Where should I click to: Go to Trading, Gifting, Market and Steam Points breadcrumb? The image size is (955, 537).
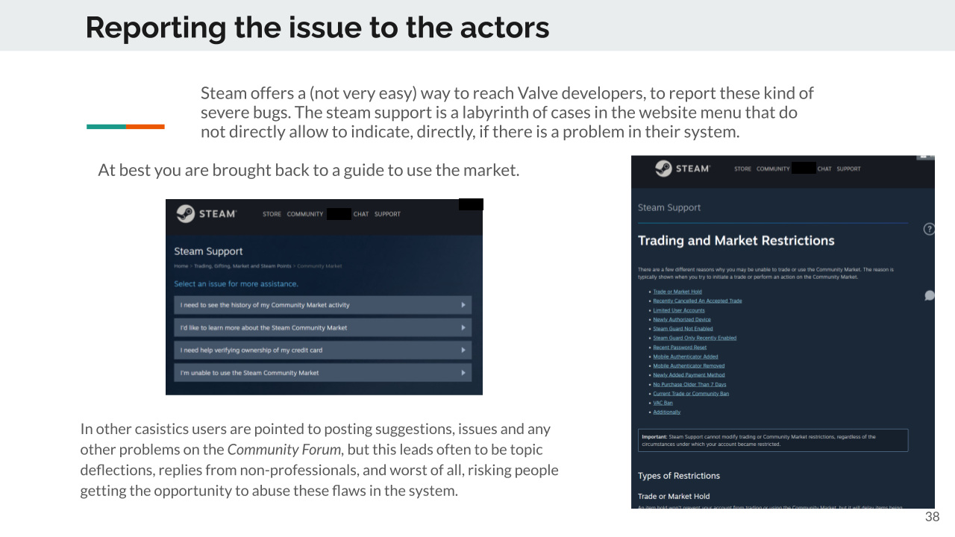pyautogui.click(x=242, y=266)
